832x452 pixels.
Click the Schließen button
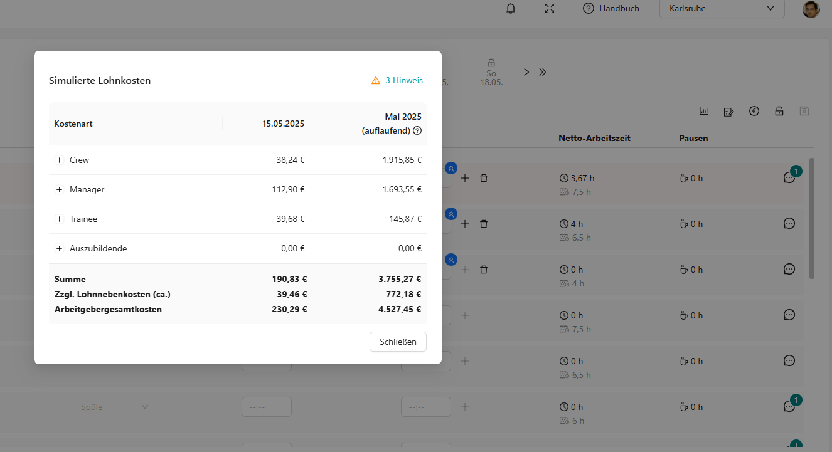[x=398, y=342]
